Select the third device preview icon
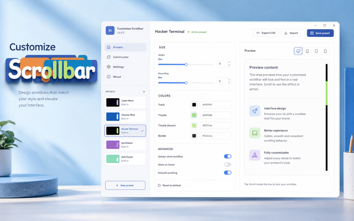 tap(316, 51)
